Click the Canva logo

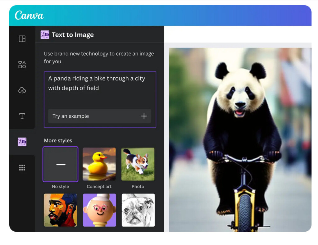coord(29,15)
